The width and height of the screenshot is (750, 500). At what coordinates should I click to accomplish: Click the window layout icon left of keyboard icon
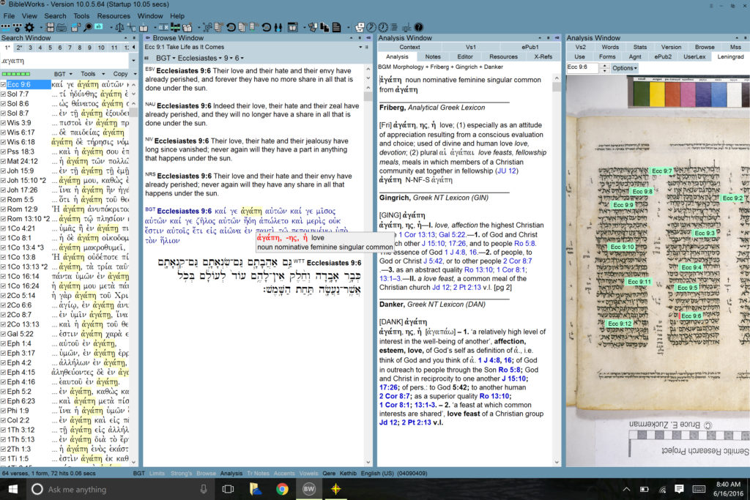(50, 27)
